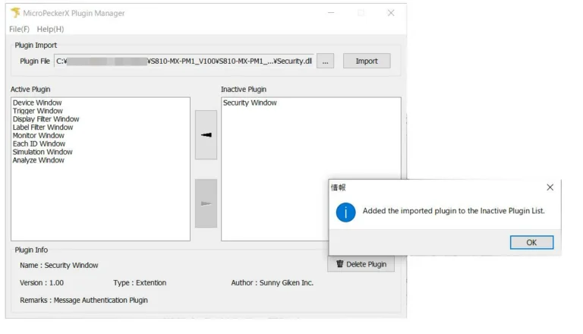Click the browse '...' button for plugin file
Screen dimensions: 583x334
(x=325, y=61)
